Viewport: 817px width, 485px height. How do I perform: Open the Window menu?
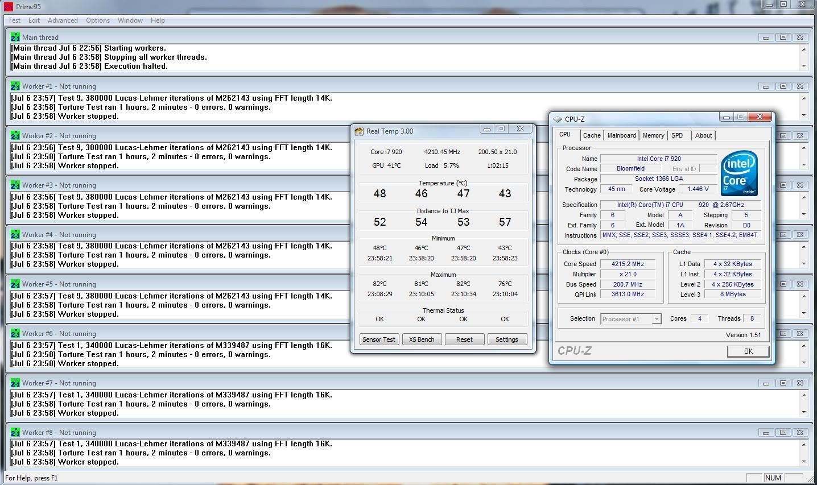(x=130, y=20)
